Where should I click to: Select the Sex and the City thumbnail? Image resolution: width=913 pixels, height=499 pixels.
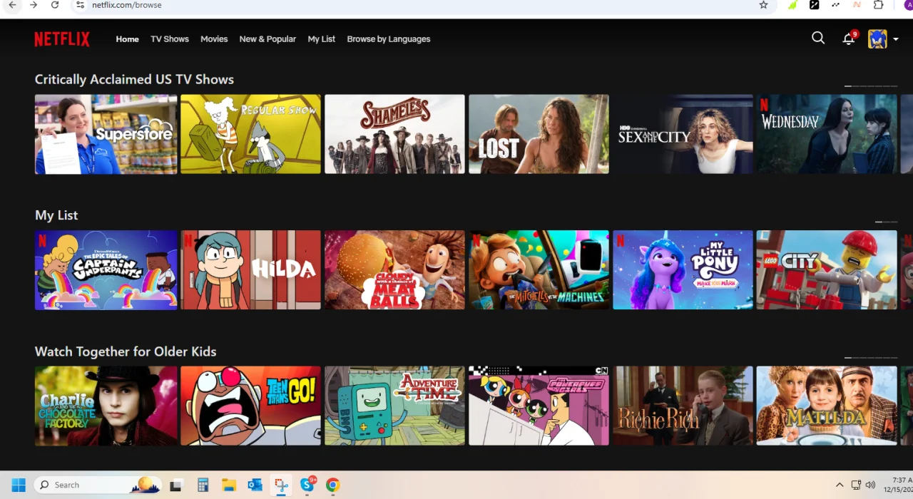pyautogui.click(x=683, y=134)
